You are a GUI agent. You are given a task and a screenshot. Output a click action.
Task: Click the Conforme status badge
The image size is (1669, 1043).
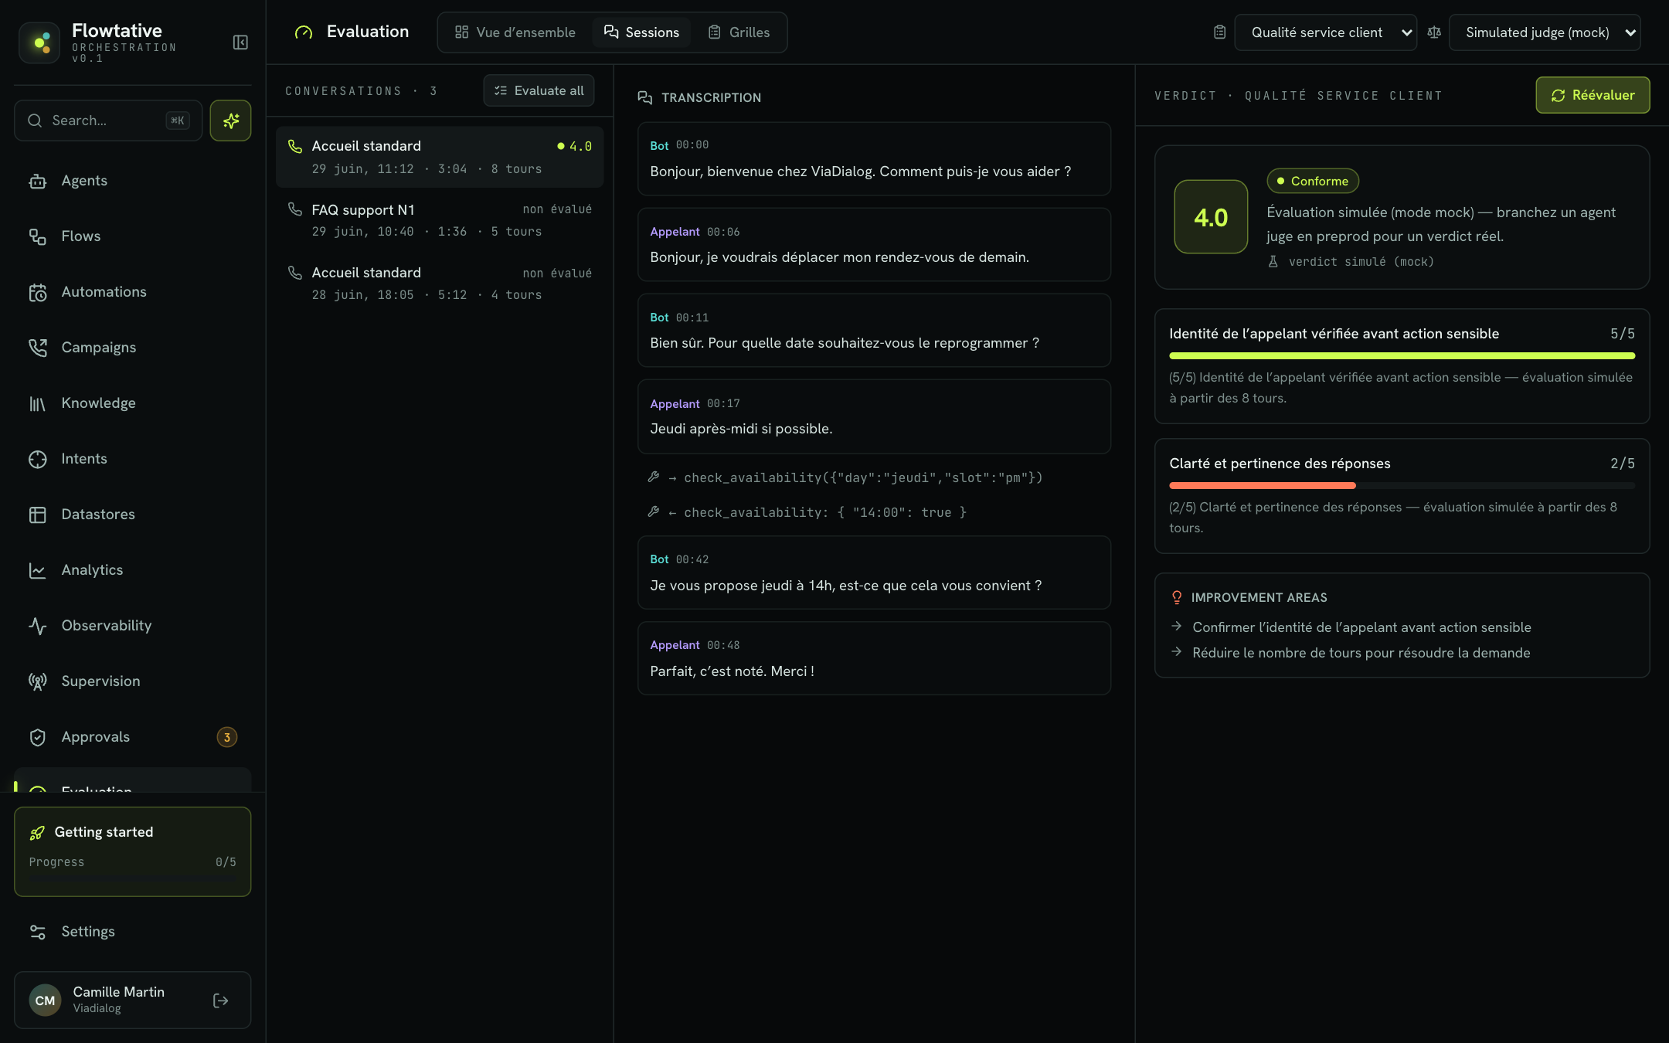[x=1312, y=181]
